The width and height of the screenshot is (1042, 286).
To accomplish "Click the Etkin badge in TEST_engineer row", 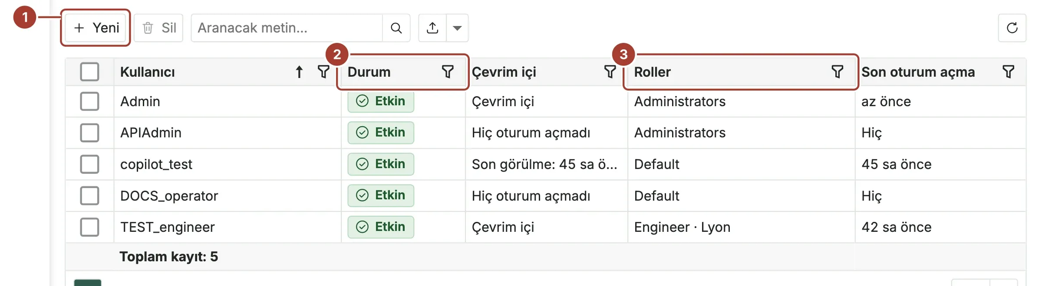I will [381, 227].
